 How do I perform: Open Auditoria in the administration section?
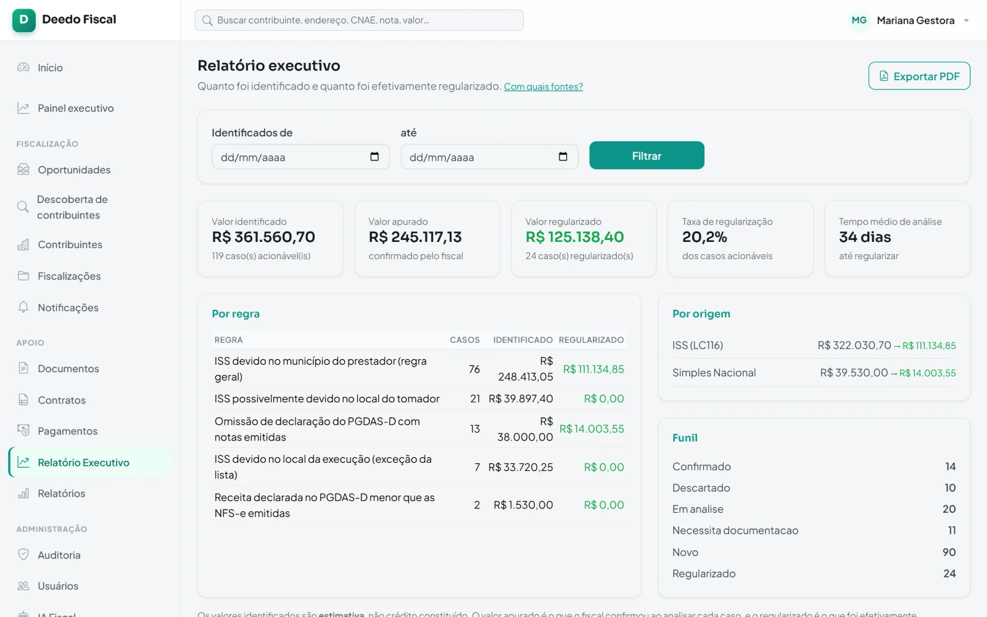pyautogui.click(x=91, y=555)
